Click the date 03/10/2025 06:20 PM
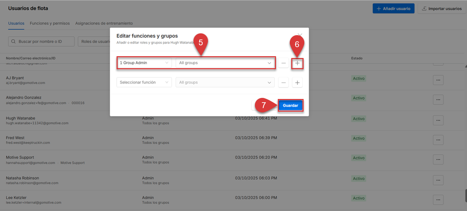The width and height of the screenshot is (467, 211). [x=256, y=157]
